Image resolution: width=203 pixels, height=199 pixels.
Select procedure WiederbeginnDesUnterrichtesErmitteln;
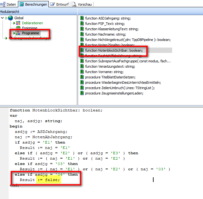pyautogui.click(x=123, y=82)
